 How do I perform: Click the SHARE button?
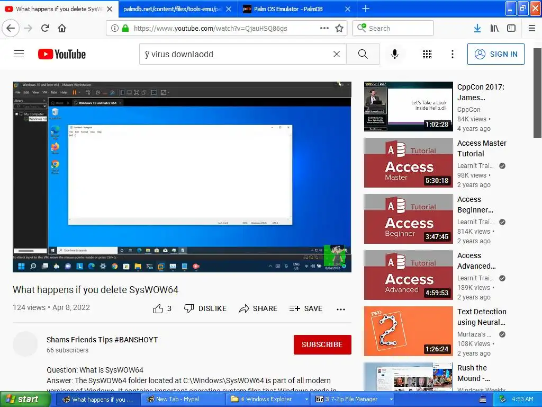tap(258, 308)
